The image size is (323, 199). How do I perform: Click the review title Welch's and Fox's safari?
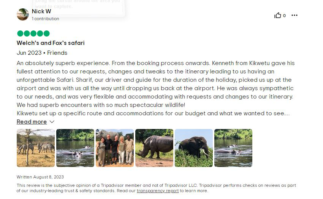pos(51,43)
